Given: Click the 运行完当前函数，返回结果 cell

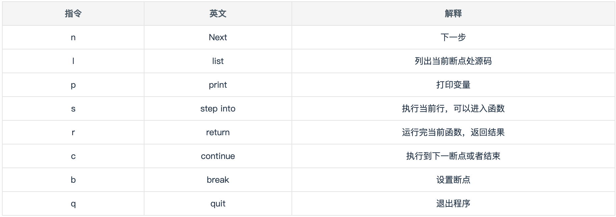Looking at the screenshot, I should click(453, 132).
